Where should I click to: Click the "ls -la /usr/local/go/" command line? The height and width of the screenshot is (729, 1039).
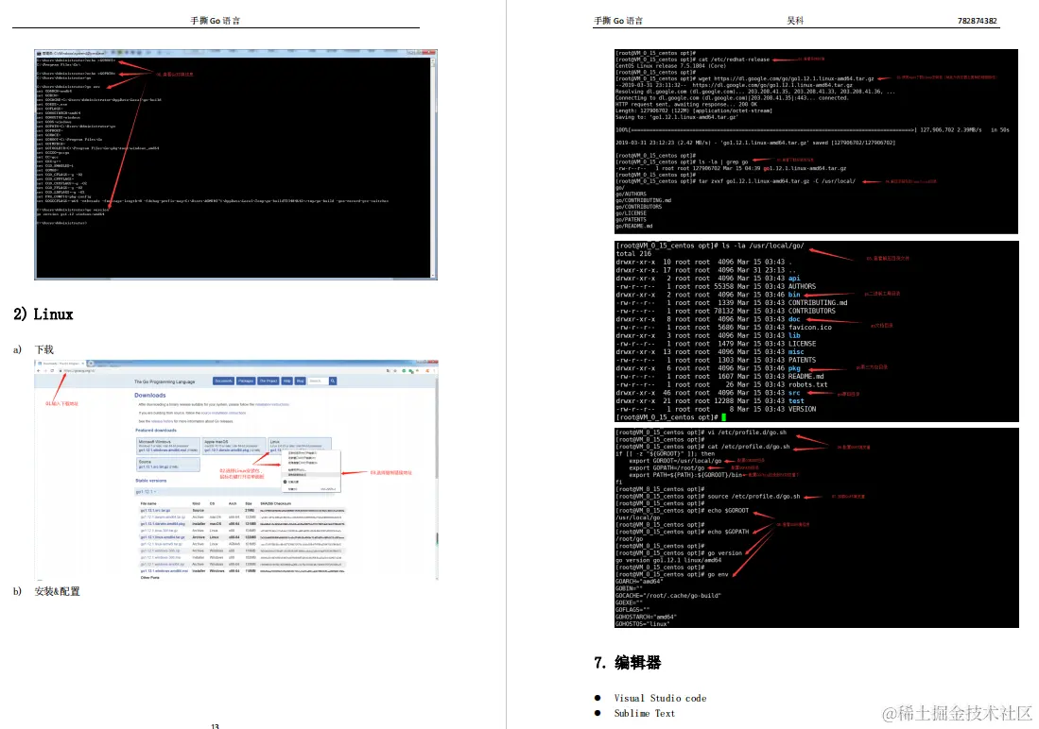[x=710, y=246]
